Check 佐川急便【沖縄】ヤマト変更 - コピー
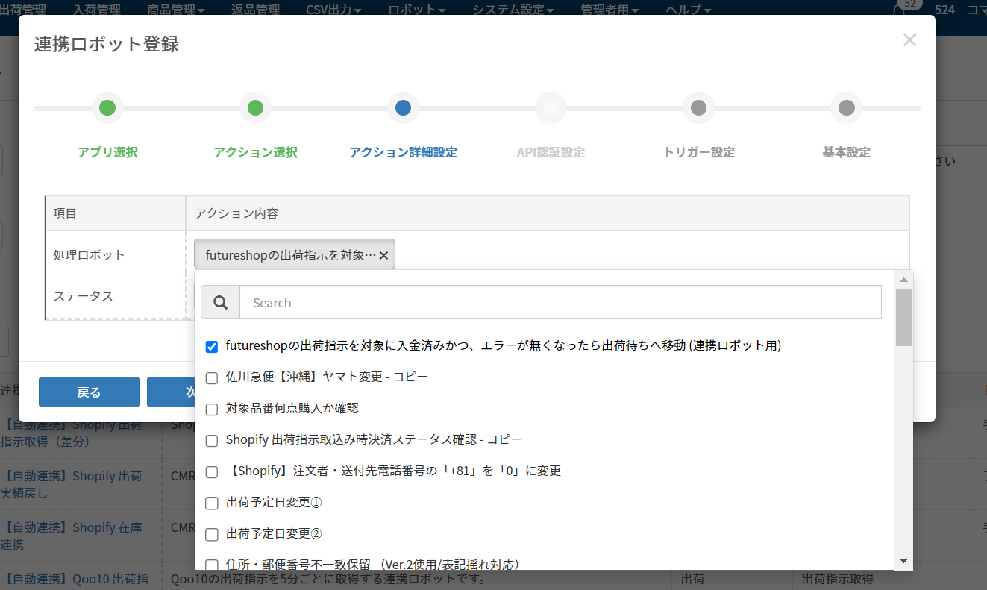The image size is (987, 590). (212, 377)
